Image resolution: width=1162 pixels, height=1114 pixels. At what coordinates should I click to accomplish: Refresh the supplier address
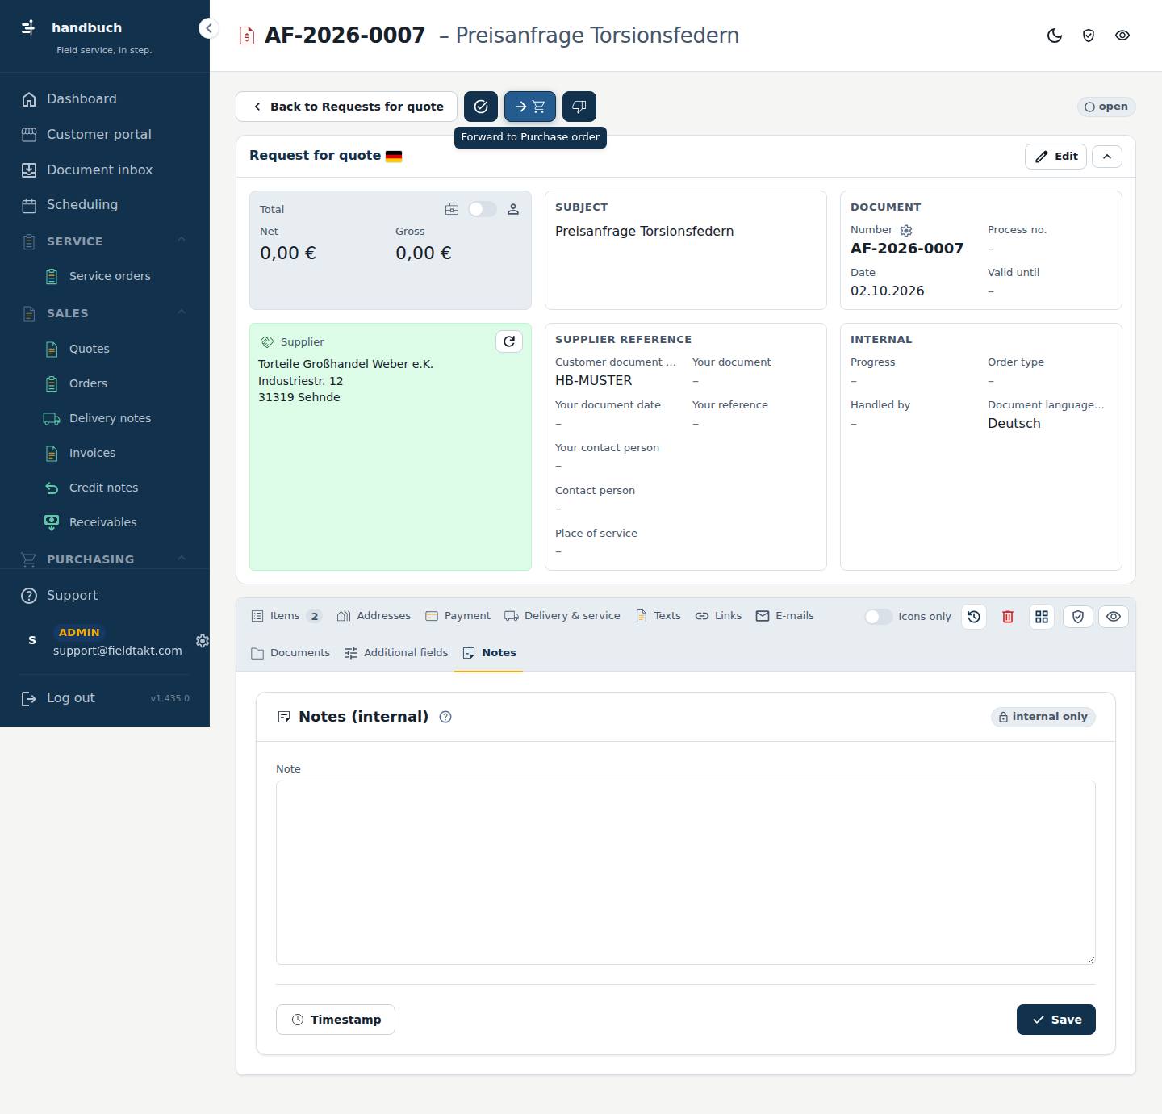pos(509,341)
